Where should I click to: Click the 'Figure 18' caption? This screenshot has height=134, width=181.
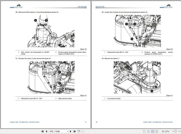click(x=83, y=49)
